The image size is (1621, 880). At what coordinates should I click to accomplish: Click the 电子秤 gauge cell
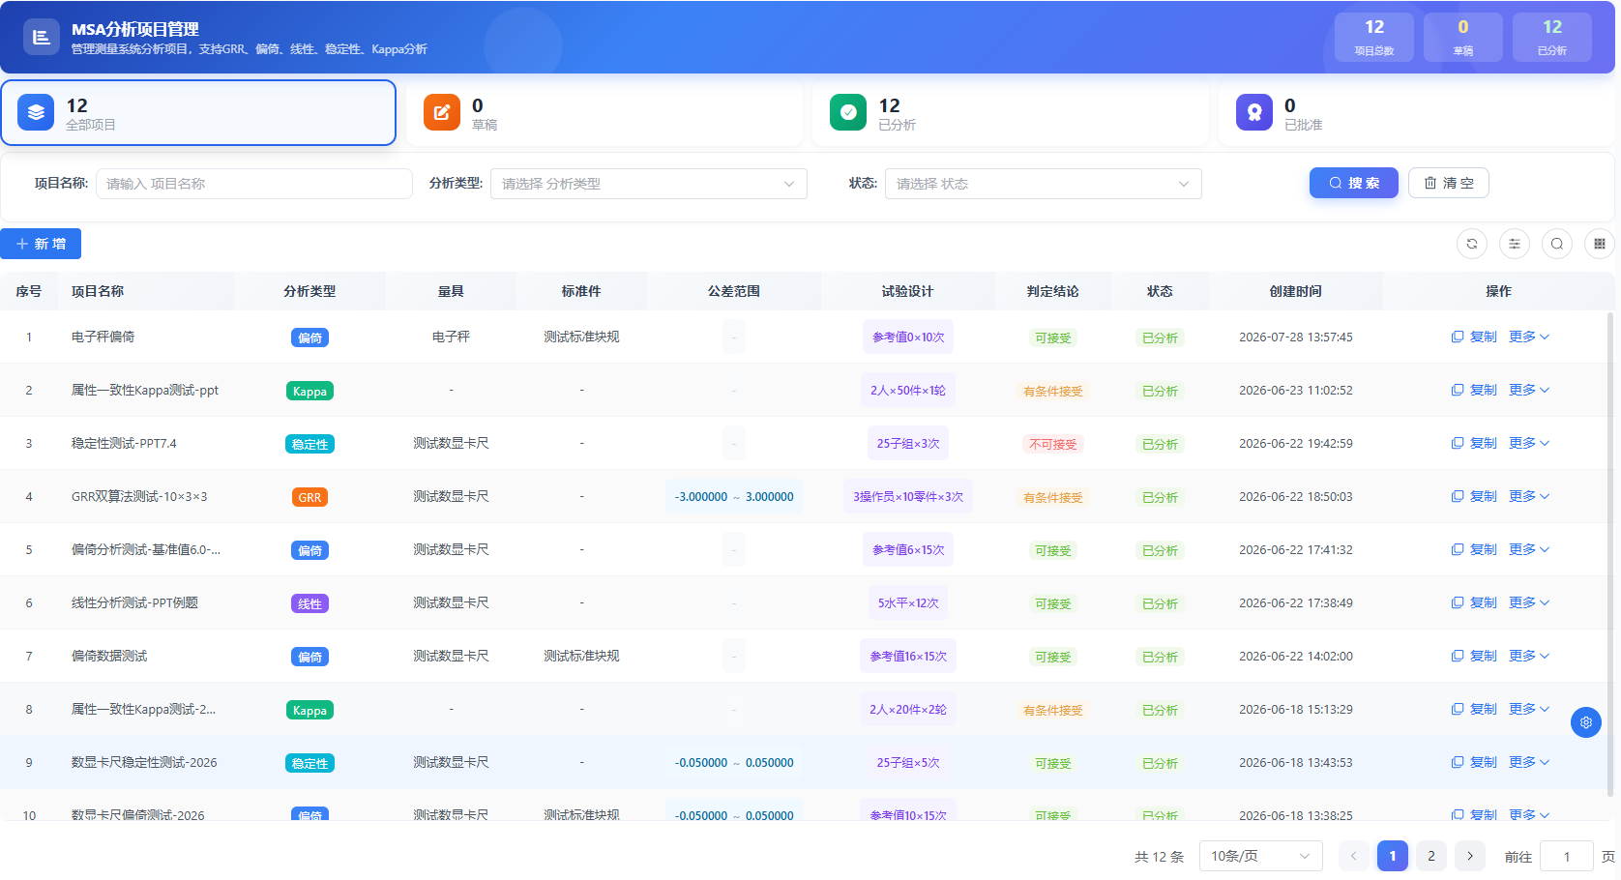[451, 337]
